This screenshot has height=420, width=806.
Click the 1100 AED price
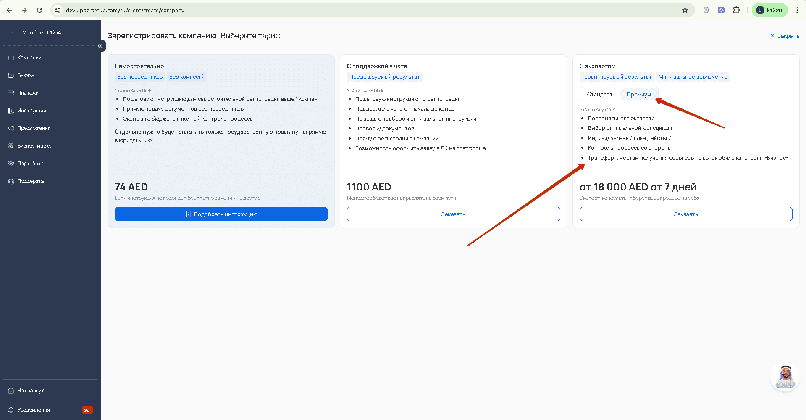pos(369,187)
